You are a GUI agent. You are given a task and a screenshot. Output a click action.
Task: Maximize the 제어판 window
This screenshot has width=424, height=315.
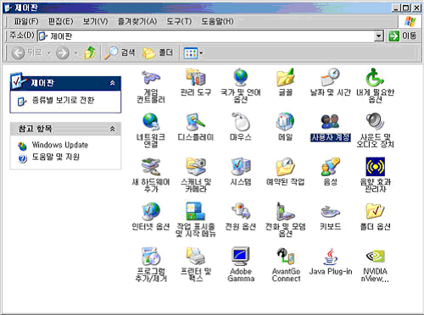pos(406,8)
